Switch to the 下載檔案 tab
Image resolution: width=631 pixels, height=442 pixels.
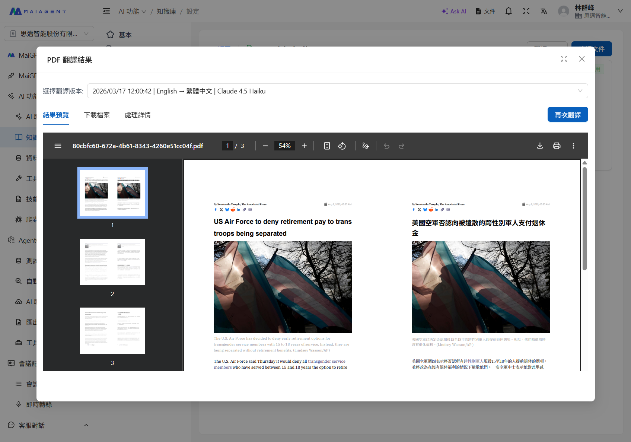(97, 115)
